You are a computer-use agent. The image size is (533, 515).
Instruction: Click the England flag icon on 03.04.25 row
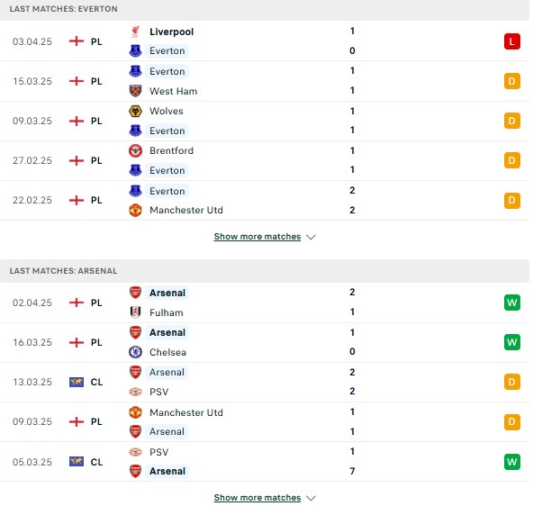(x=77, y=41)
